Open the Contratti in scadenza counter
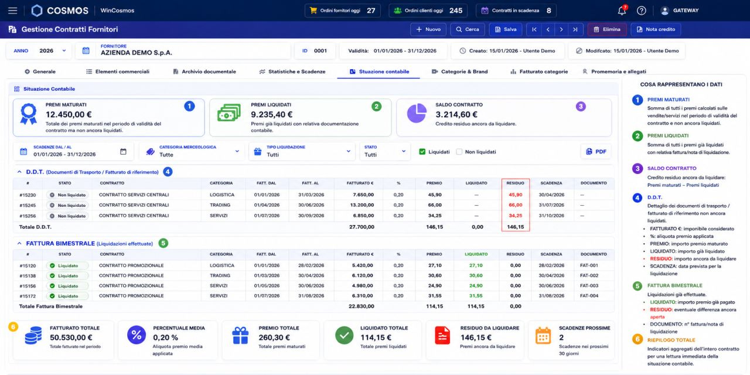Image resolution: width=750 pixels, height=375 pixels. (x=516, y=11)
